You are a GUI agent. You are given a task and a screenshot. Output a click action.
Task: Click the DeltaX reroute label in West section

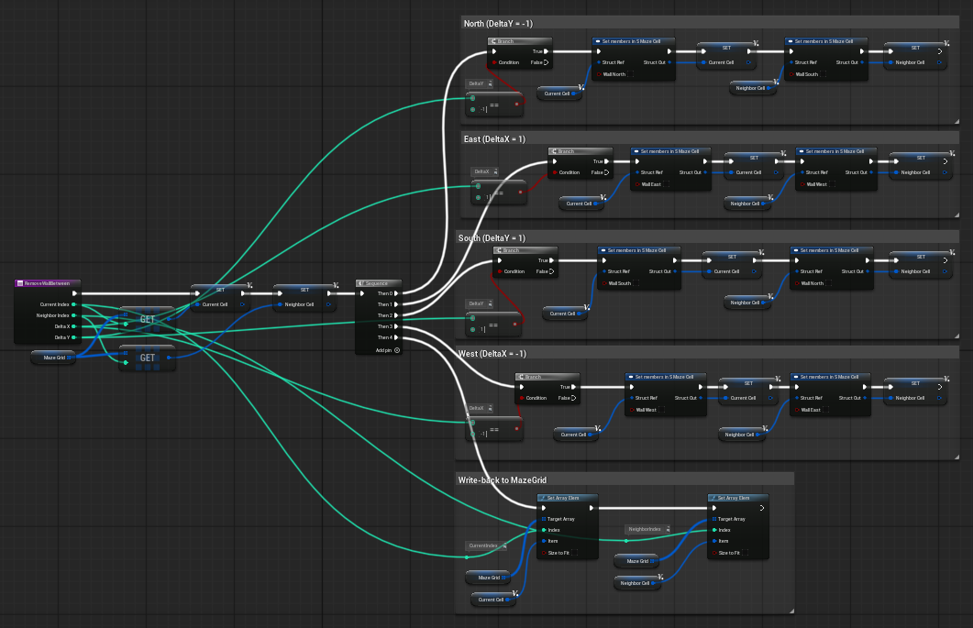[x=479, y=408]
